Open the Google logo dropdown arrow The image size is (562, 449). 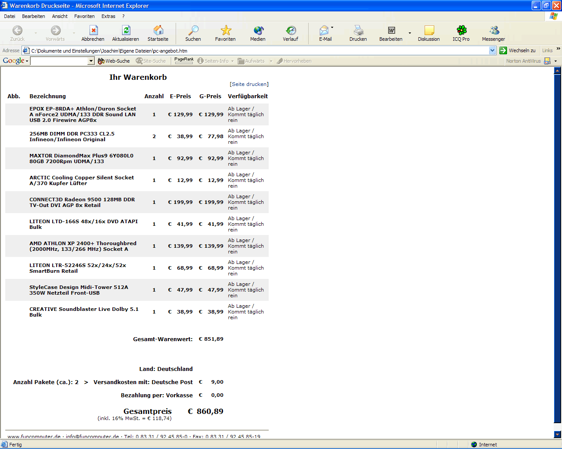pyautogui.click(x=27, y=61)
